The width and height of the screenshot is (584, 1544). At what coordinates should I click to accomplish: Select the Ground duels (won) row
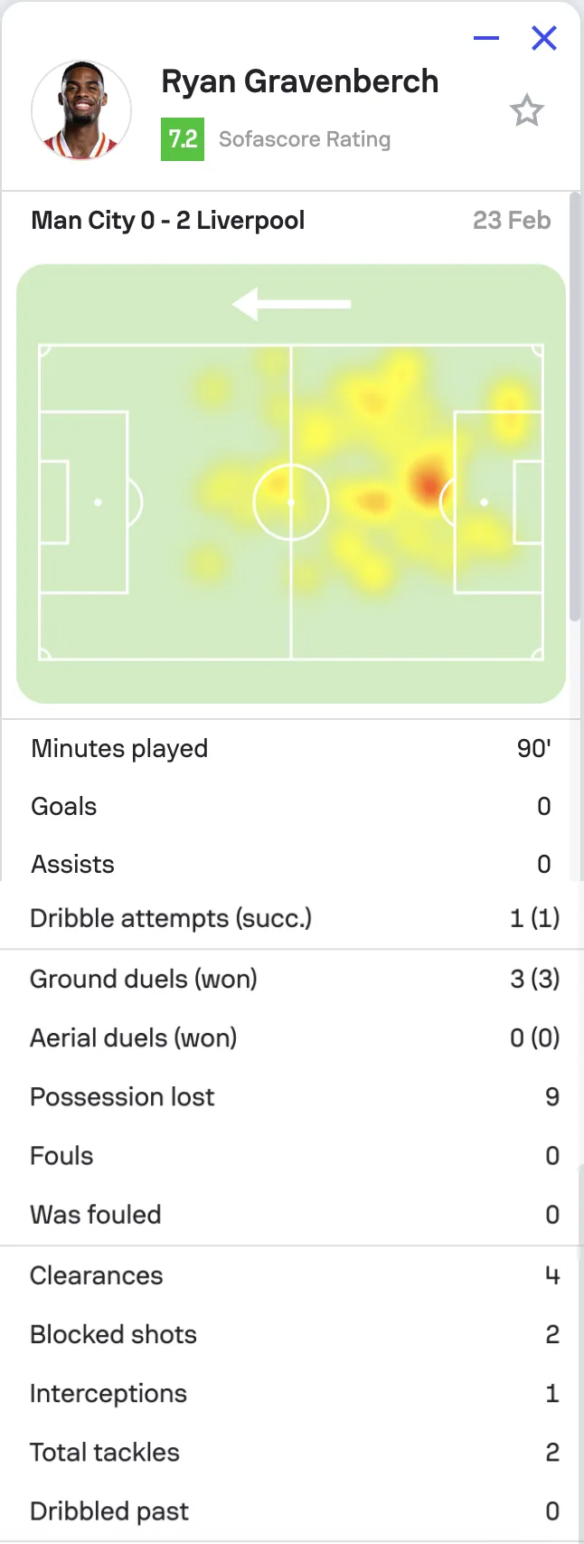pyautogui.click(x=291, y=979)
